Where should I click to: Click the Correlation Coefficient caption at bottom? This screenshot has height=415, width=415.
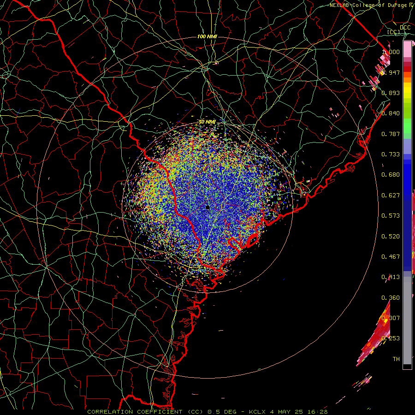[207, 412]
